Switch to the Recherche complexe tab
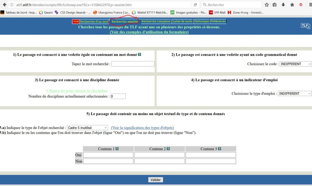312x186 pixels. [x=156, y=21]
